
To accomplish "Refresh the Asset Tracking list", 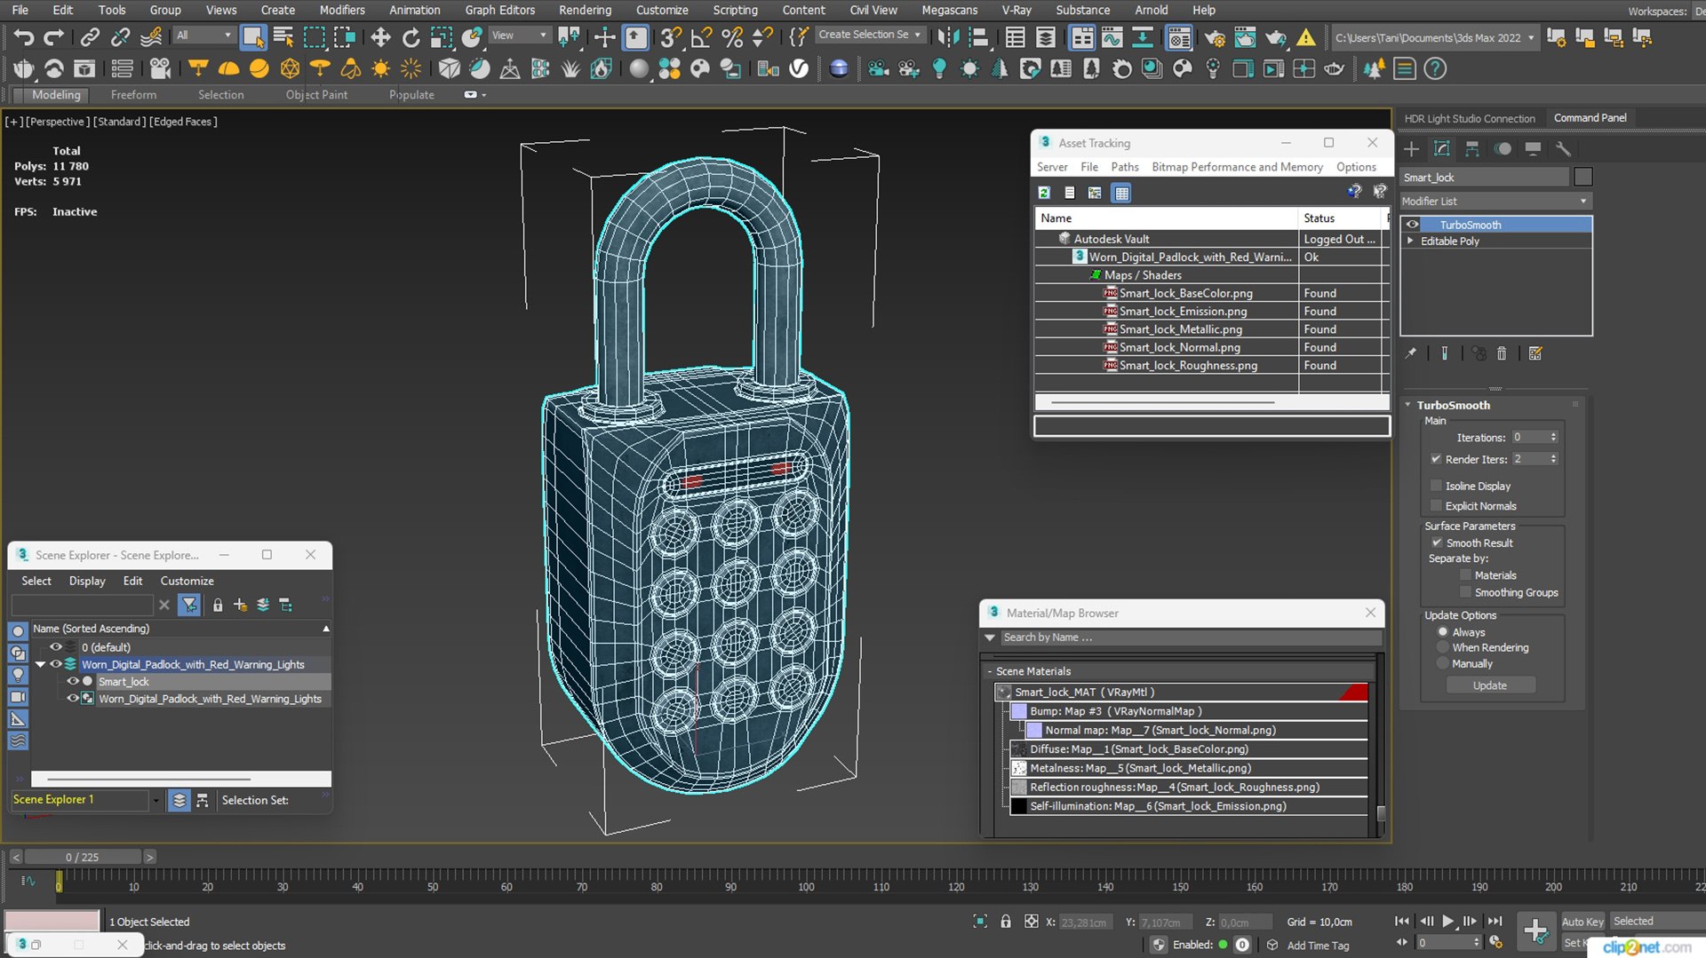I will coord(1044,193).
